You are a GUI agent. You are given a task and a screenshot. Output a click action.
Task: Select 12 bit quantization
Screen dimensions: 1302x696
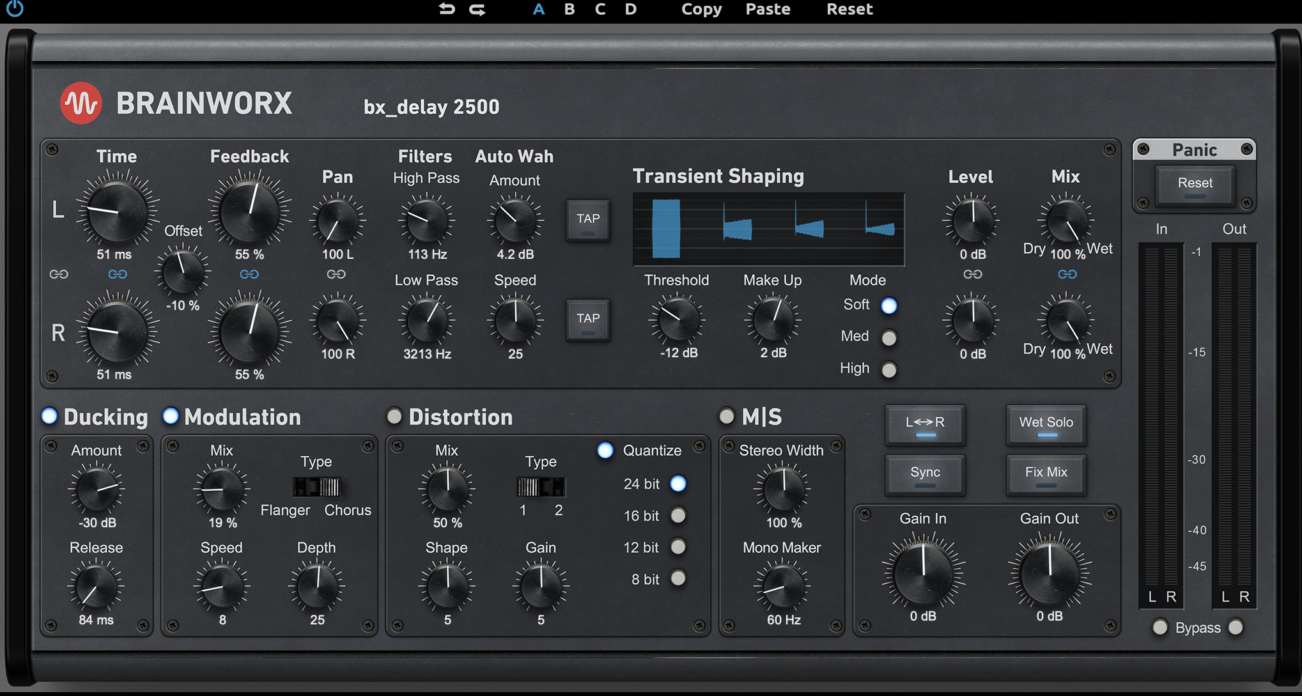[x=678, y=546]
